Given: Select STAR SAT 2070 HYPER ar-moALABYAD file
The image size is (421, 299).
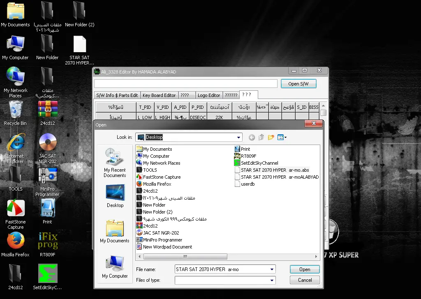Looking at the screenshot, I should (277, 177).
